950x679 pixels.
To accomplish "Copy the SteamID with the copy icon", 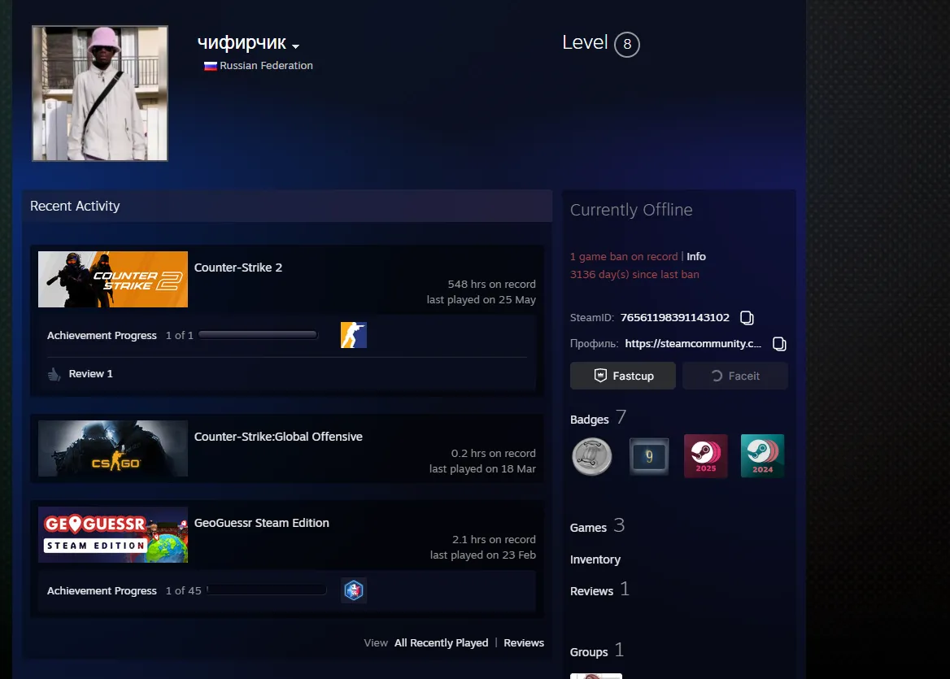I will pyautogui.click(x=747, y=317).
